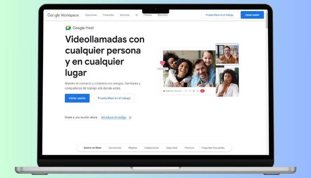Click the Google Meet product name text
This screenshot has width=311, height=178.
[x=83, y=28]
